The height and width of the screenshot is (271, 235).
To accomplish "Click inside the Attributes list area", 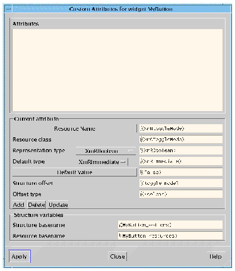I will pos(117,70).
